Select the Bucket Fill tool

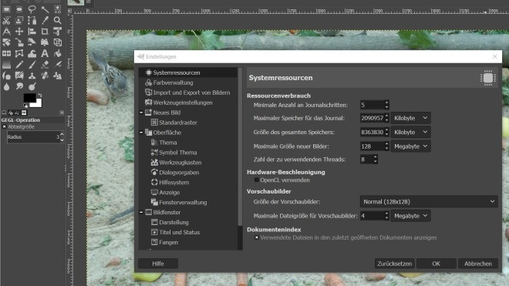click(58, 53)
